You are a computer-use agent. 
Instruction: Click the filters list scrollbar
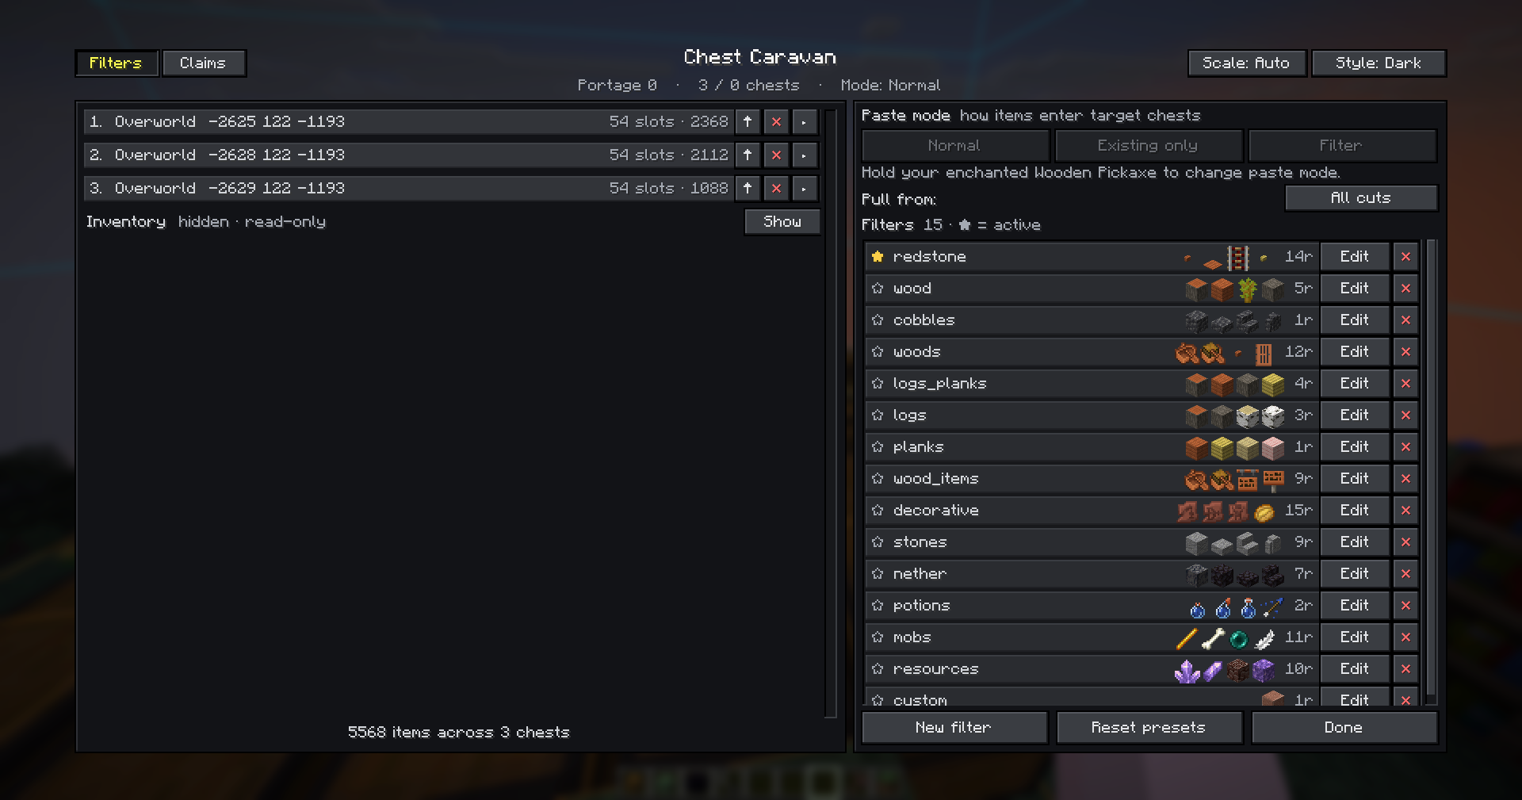coord(1431,471)
